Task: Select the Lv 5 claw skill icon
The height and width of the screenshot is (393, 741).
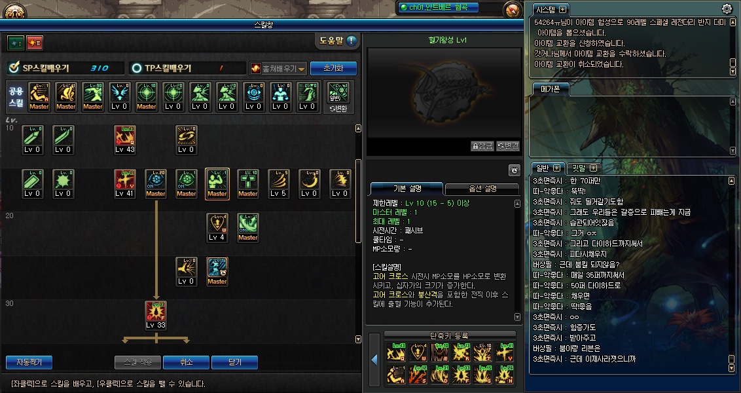Action: (278, 184)
